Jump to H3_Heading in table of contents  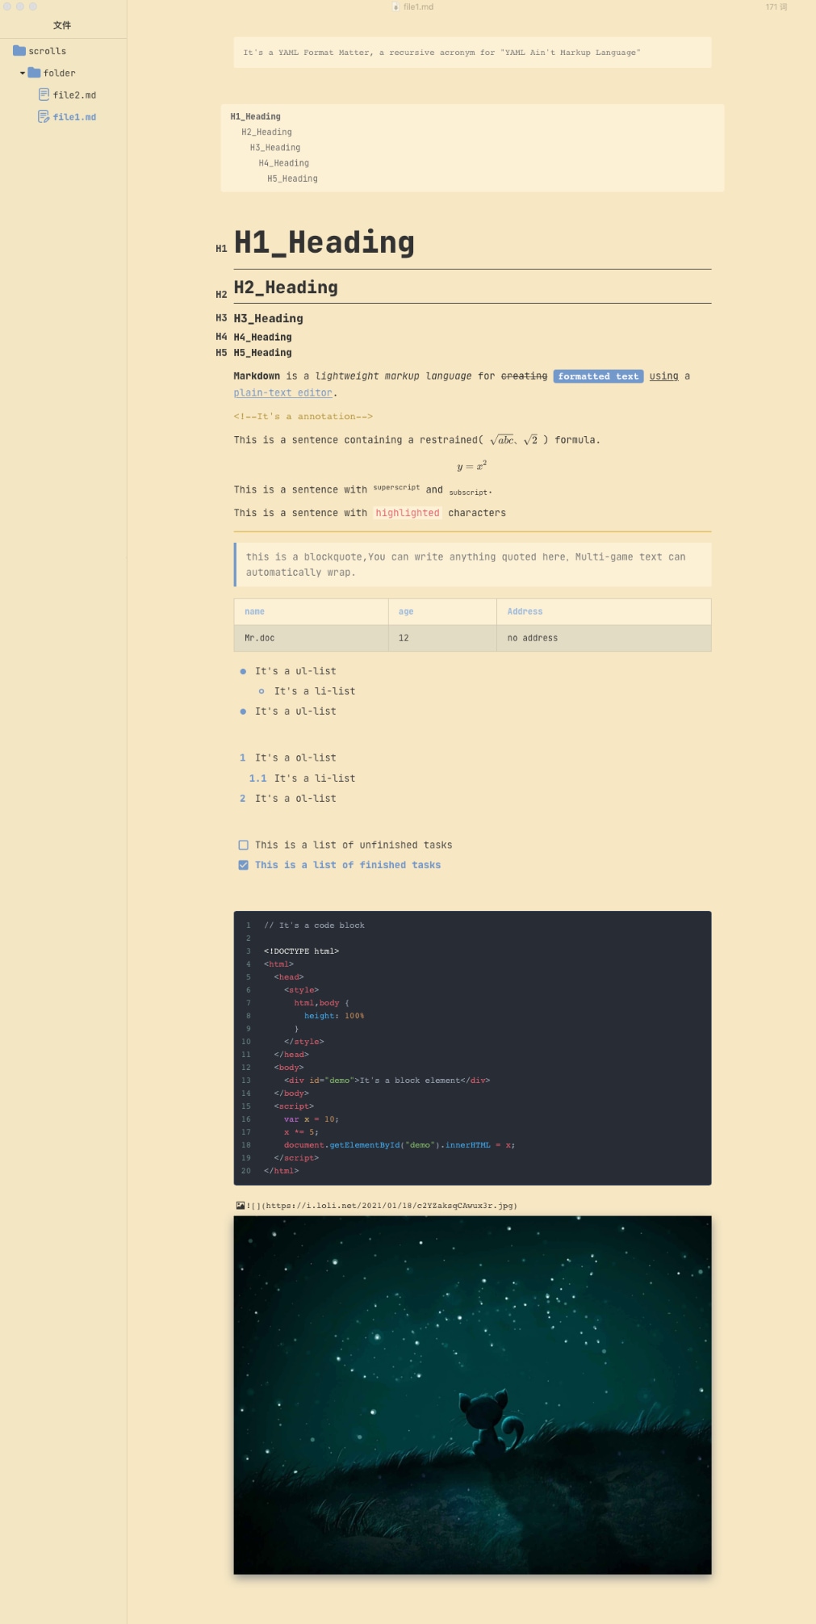click(x=275, y=147)
